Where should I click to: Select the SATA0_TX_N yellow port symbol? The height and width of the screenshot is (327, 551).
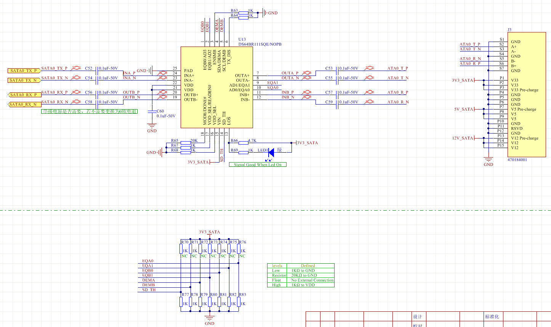(x=24, y=80)
